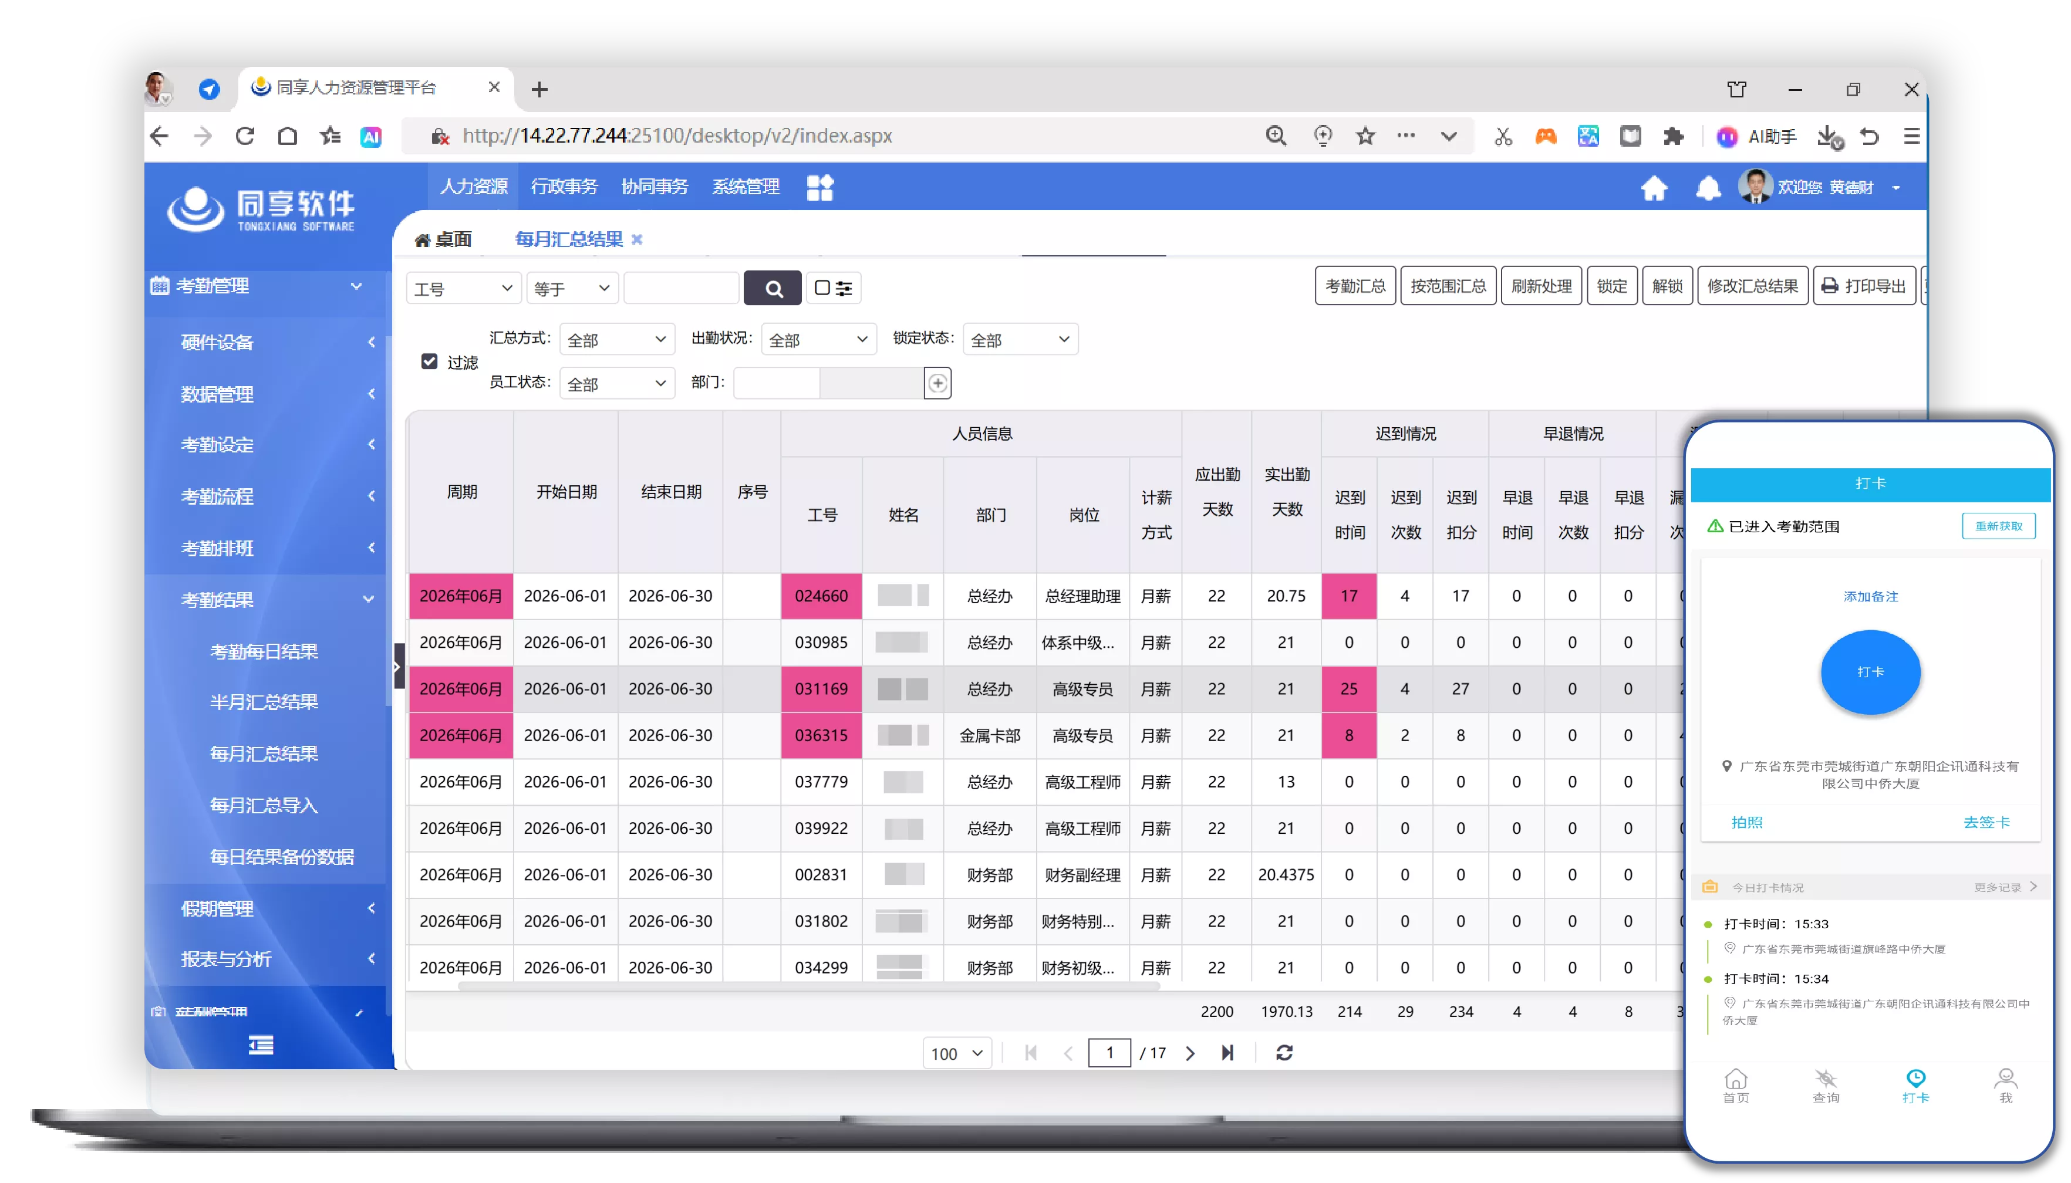Open the 人力资源 top menu

(x=473, y=187)
